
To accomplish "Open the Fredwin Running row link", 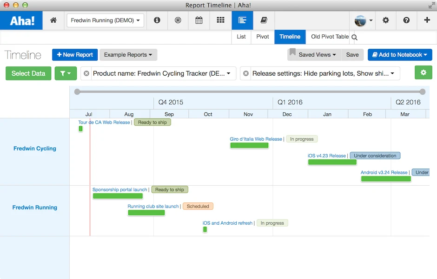I will click(x=35, y=208).
